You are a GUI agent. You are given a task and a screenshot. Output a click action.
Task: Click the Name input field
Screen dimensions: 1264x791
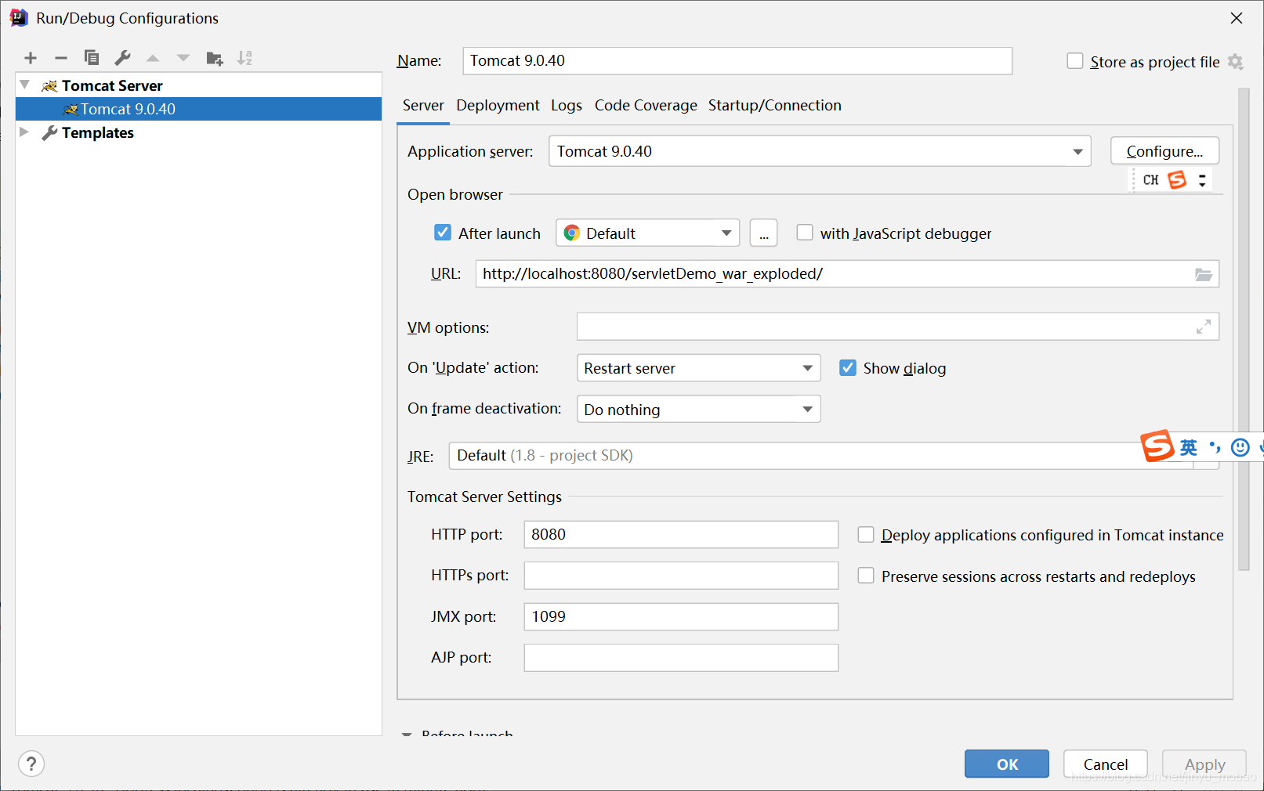[737, 61]
